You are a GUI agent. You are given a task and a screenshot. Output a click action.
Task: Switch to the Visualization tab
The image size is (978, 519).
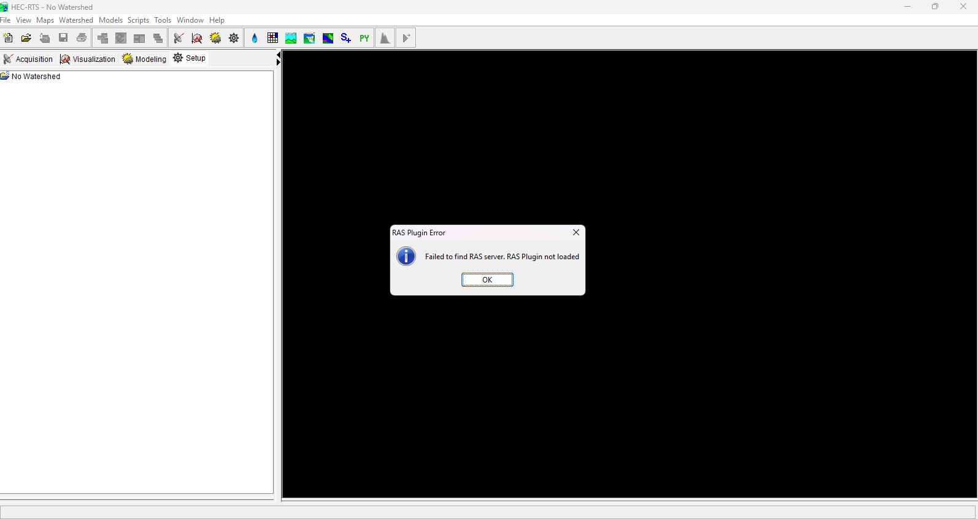(88, 59)
